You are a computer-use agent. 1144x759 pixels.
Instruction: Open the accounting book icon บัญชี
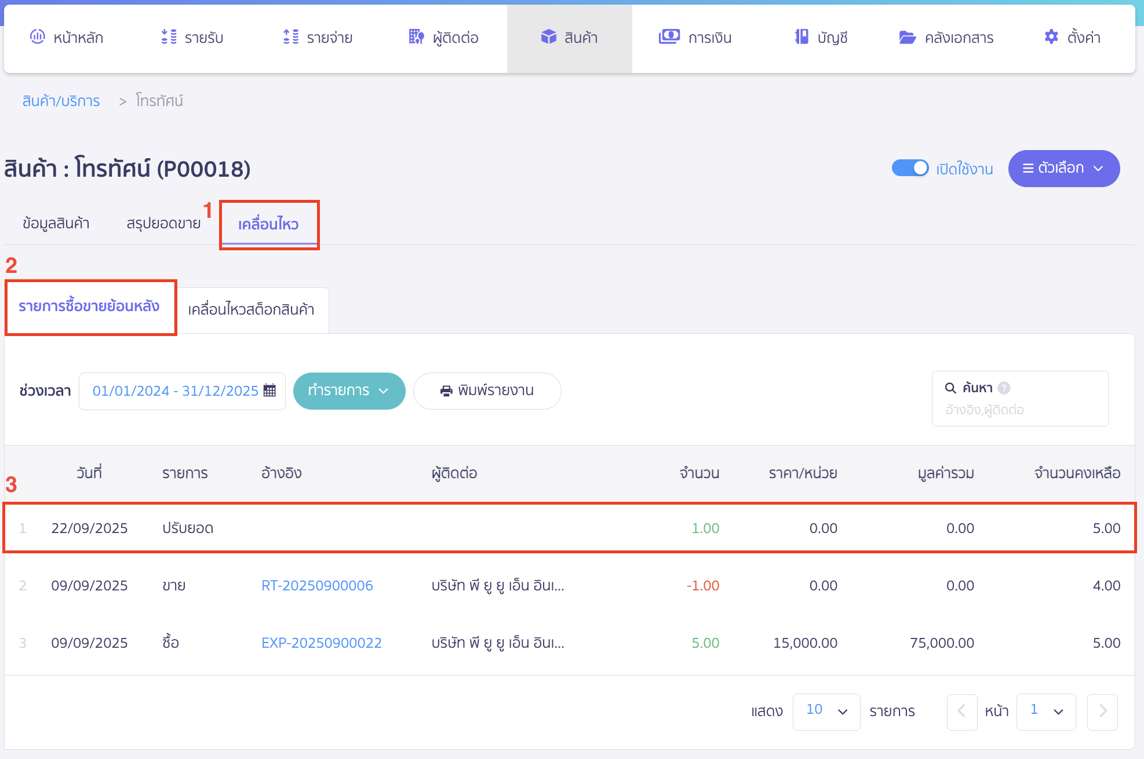(x=801, y=37)
